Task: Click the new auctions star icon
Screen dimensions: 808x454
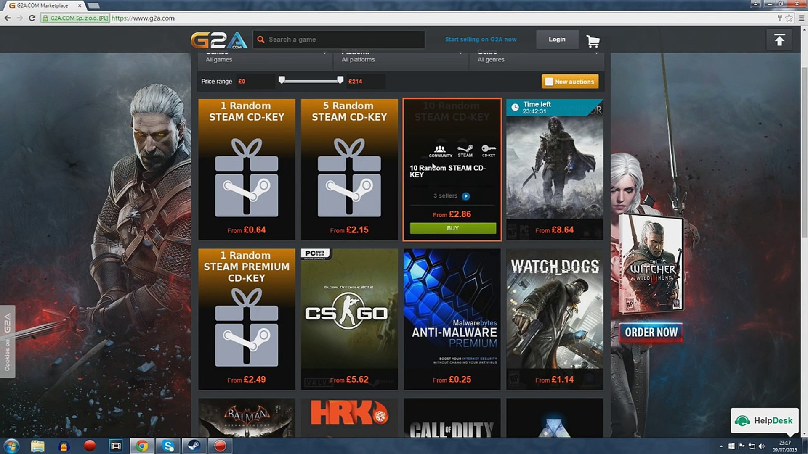Action: point(549,82)
